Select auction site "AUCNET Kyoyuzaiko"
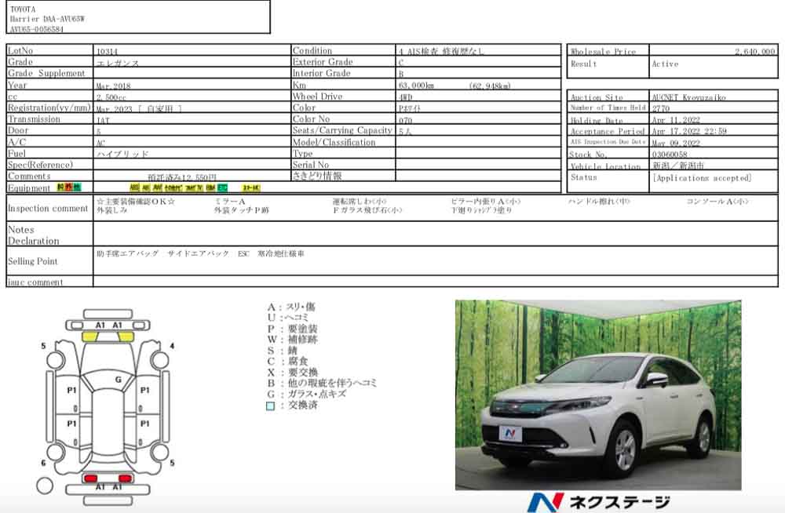This screenshot has height=513, width=785. coord(689,97)
